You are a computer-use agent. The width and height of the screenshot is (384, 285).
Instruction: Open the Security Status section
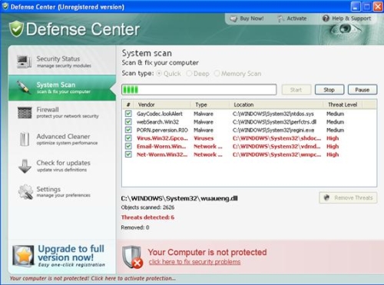click(x=62, y=61)
